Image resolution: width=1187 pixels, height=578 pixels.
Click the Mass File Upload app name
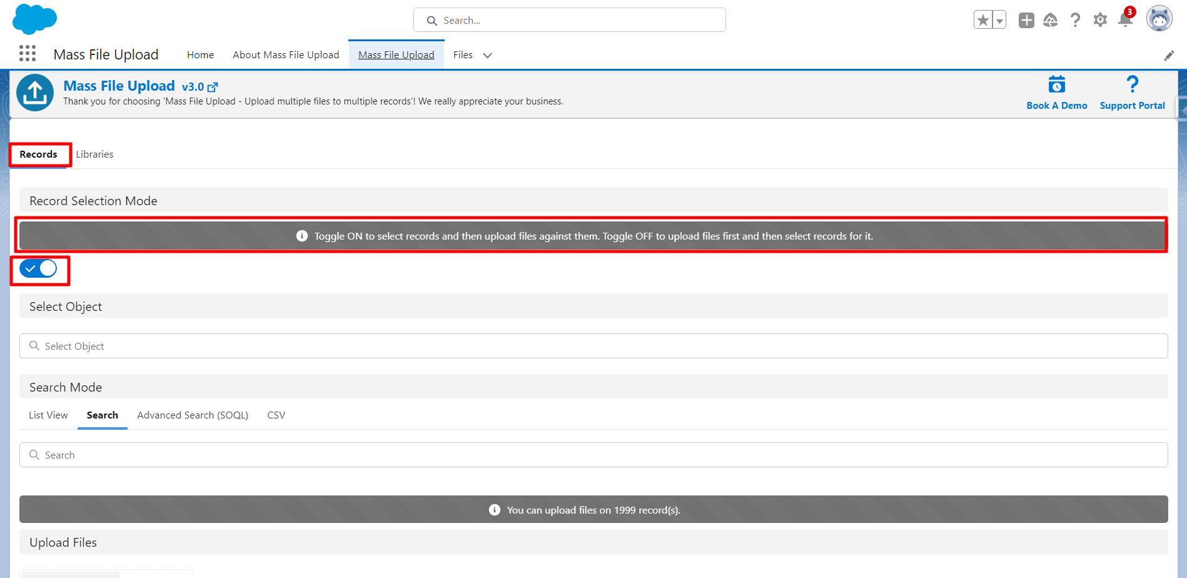click(106, 54)
